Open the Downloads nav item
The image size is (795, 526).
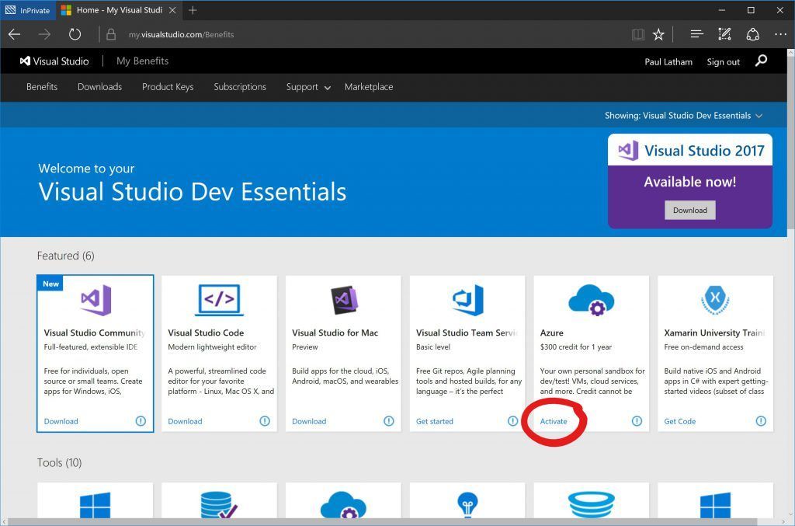(100, 87)
